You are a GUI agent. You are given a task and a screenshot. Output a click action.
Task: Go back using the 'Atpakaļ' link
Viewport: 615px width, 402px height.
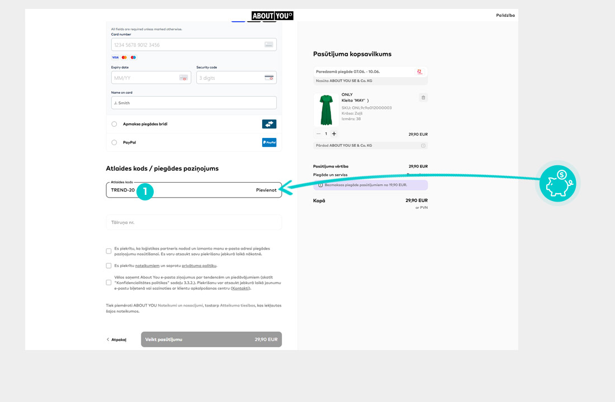coord(117,339)
